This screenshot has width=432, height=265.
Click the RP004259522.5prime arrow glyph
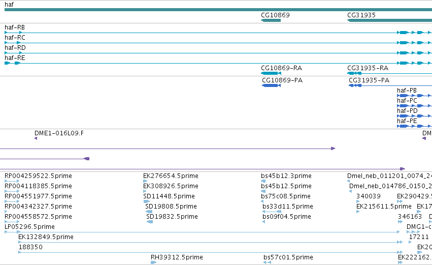(12, 181)
